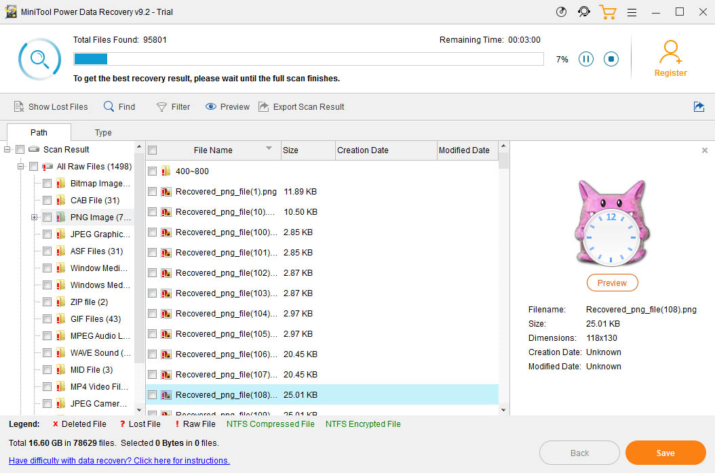This screenshot has height=473, width=715.
Task: Switch to the Type tab
Action: click(103, 132)
